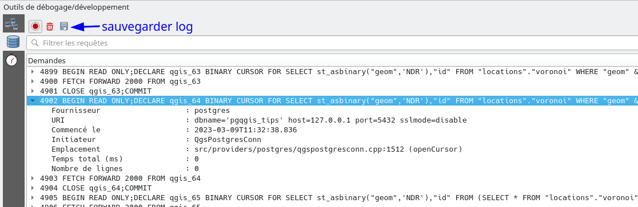Click the magnifier icon in filter field

[35, 43]
